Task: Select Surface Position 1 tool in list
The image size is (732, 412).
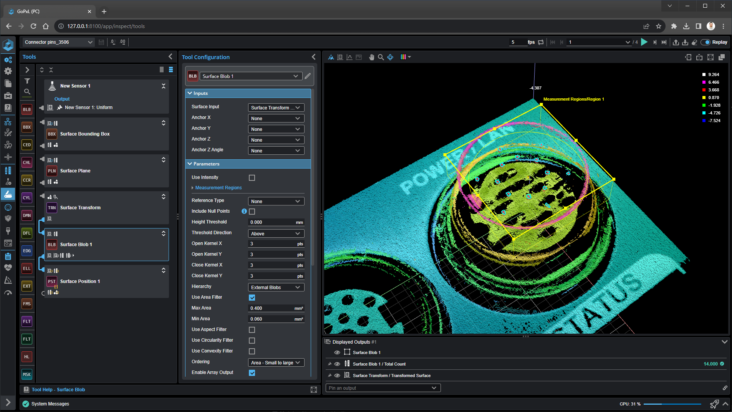Action: 80,281
